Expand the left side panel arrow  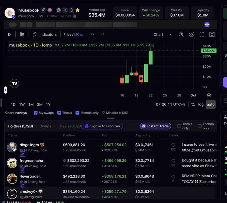click(5, 90)
